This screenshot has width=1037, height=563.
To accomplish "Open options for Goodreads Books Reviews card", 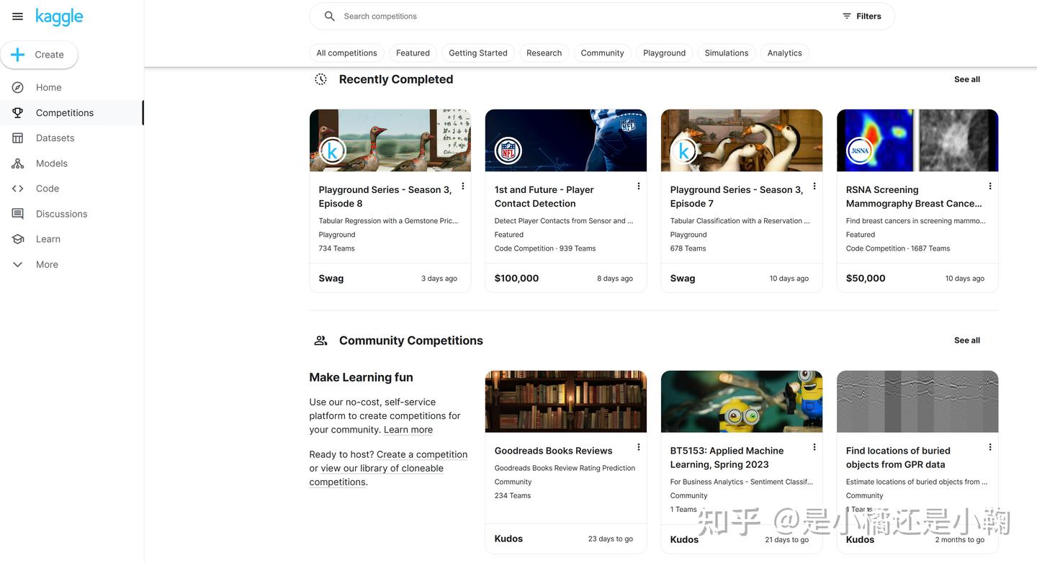I will (x=639, y=447).
